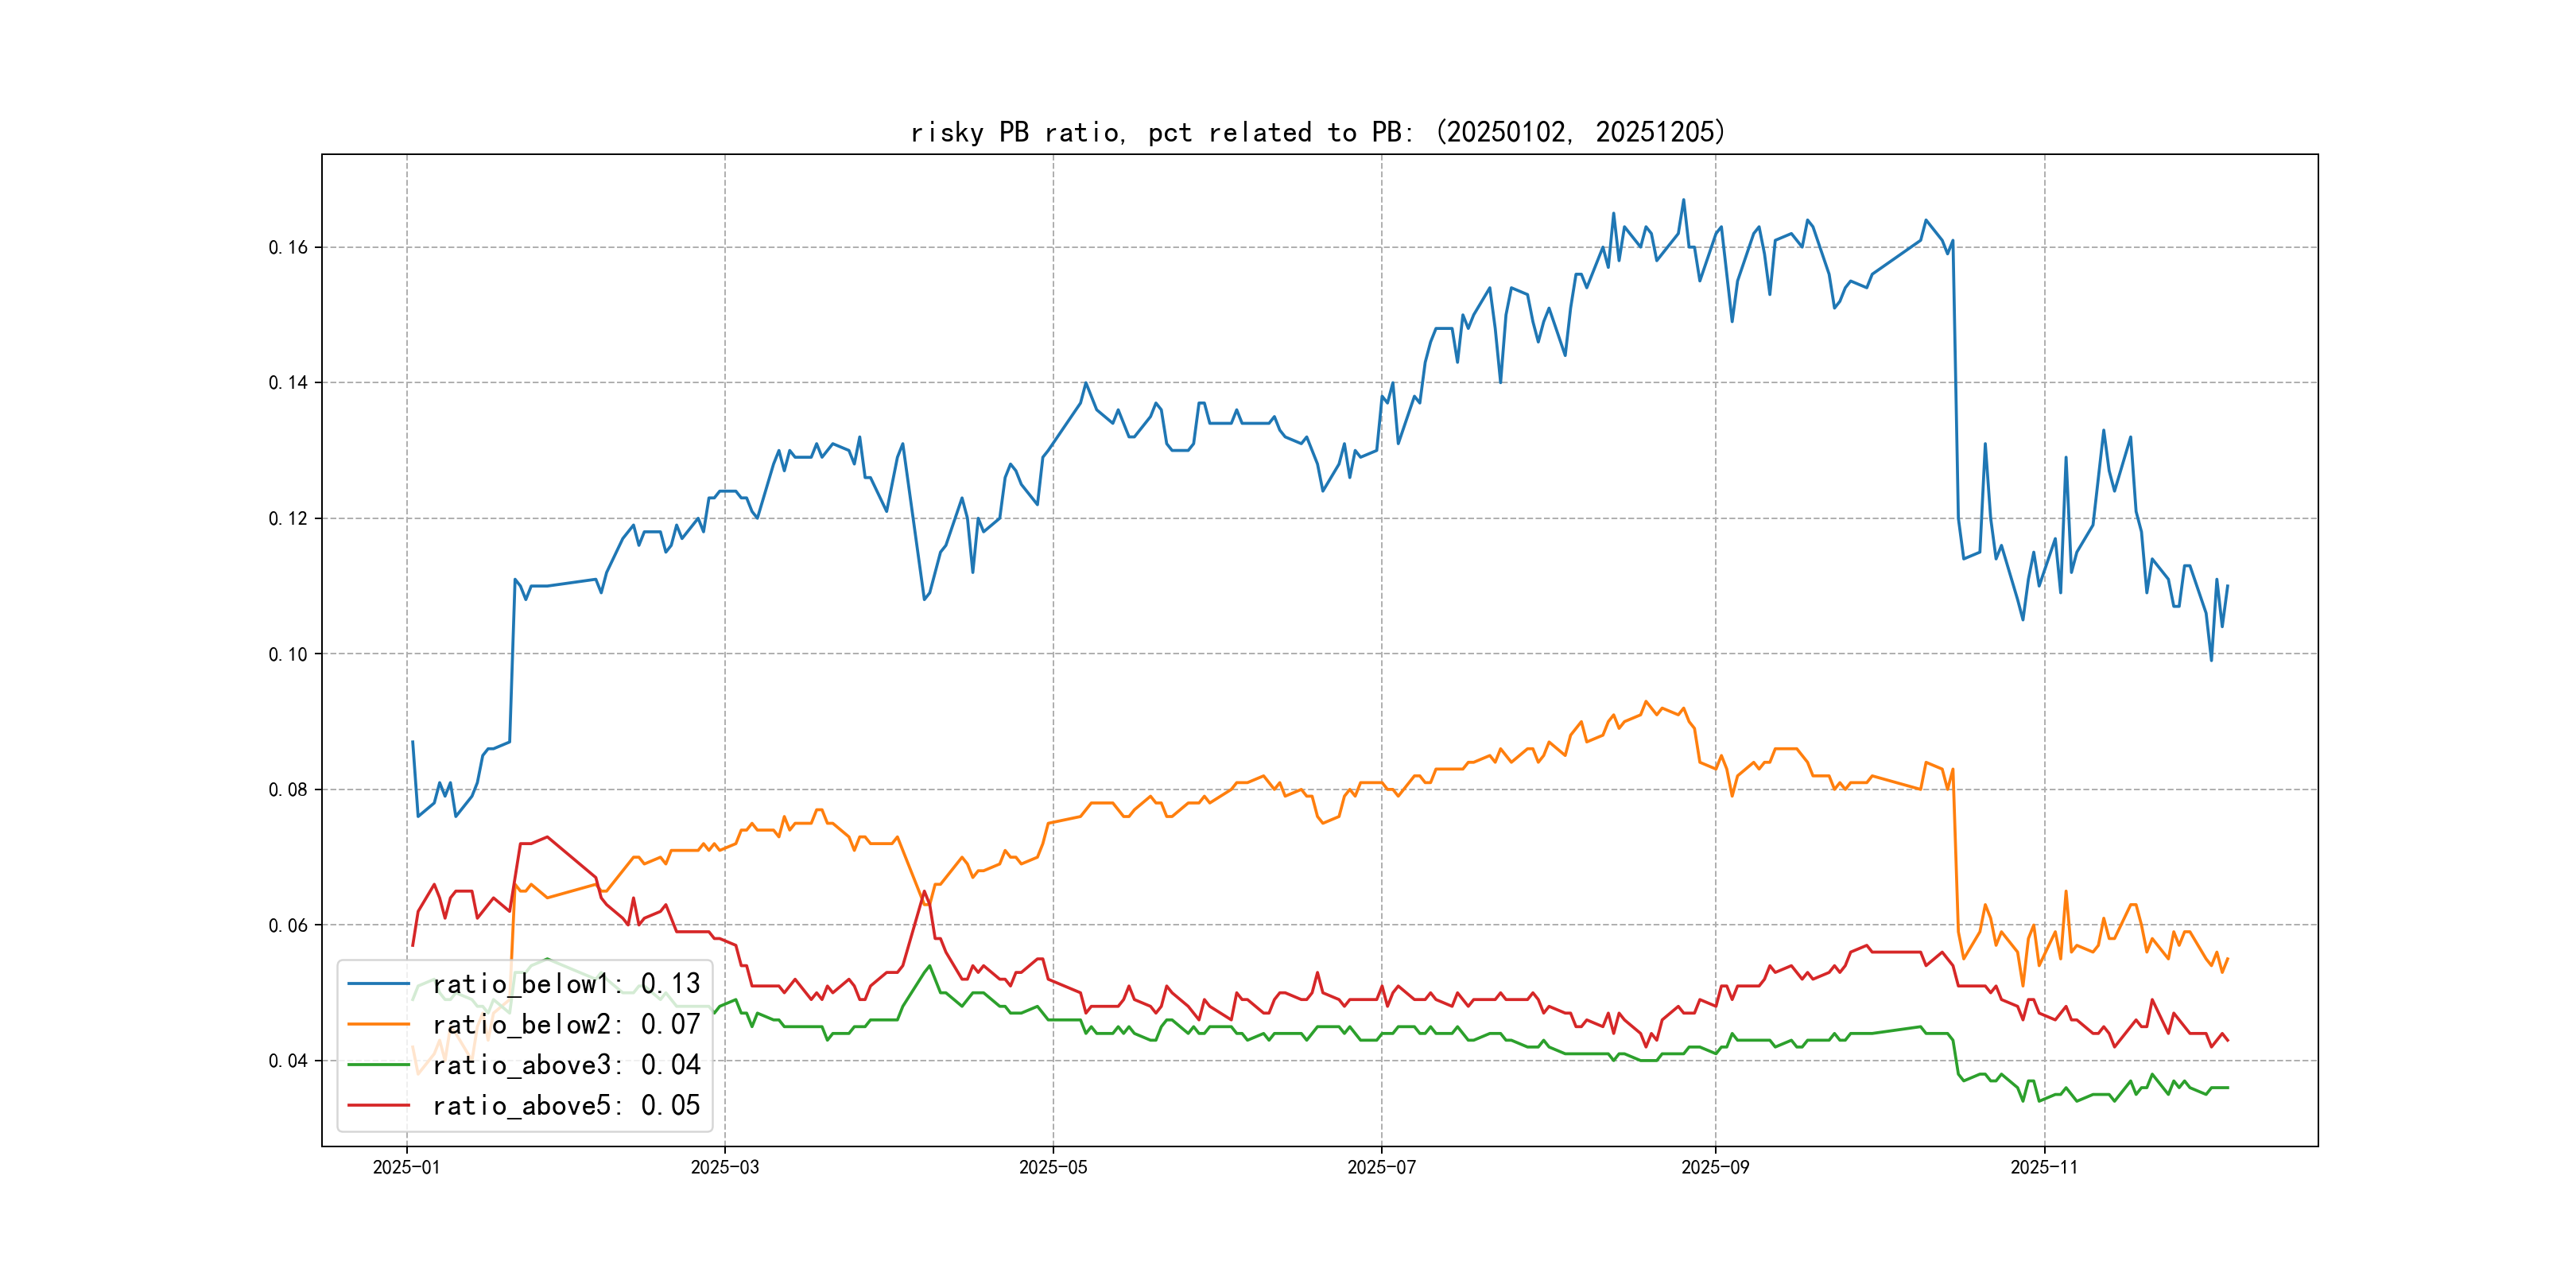This screenshot has height=1288, width=2576.
Task: Select the 'ratio_below2: 0.07' legend label
Action: (566, 1024)
